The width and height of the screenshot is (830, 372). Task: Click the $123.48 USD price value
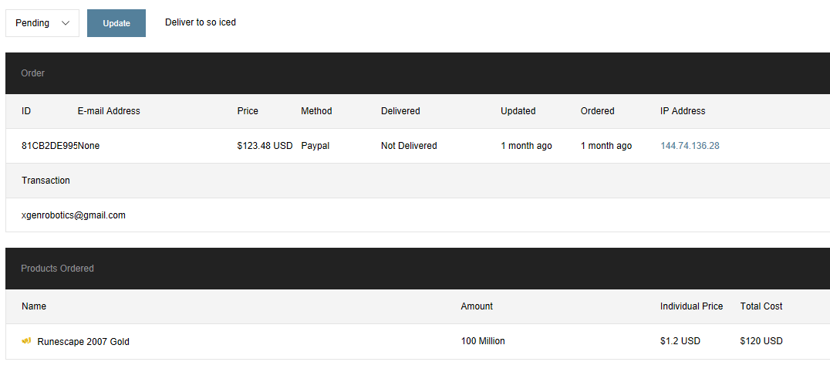click(265, 146)
